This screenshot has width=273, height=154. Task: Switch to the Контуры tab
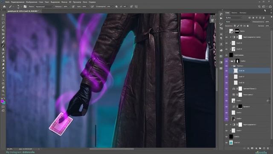coord(243,13)
